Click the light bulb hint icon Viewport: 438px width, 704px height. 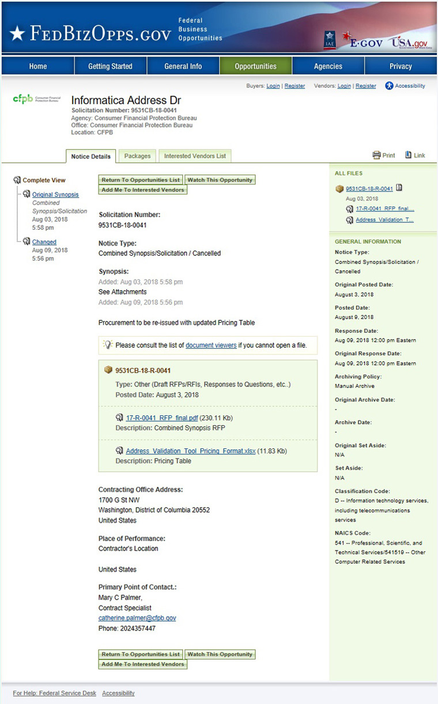click(108, 344)
